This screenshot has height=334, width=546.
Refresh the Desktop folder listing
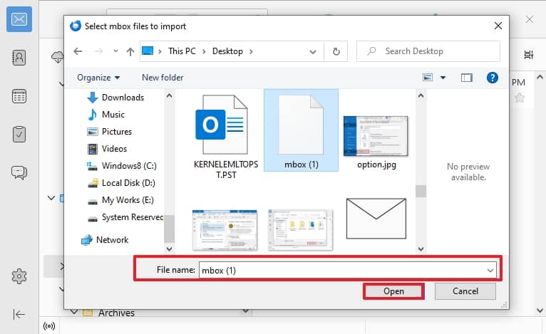tap(336, 51)
